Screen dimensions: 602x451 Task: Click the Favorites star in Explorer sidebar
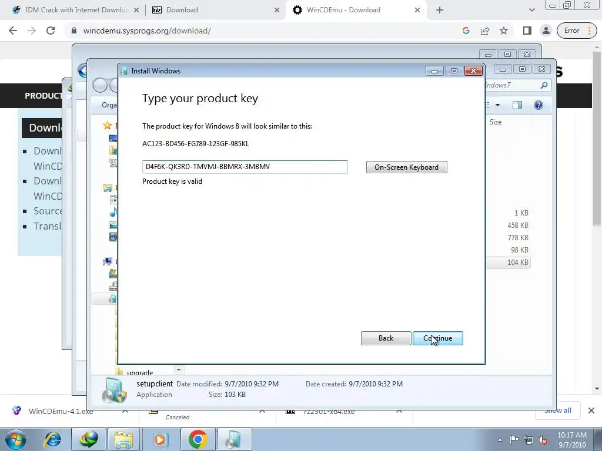tap(107, 126)
